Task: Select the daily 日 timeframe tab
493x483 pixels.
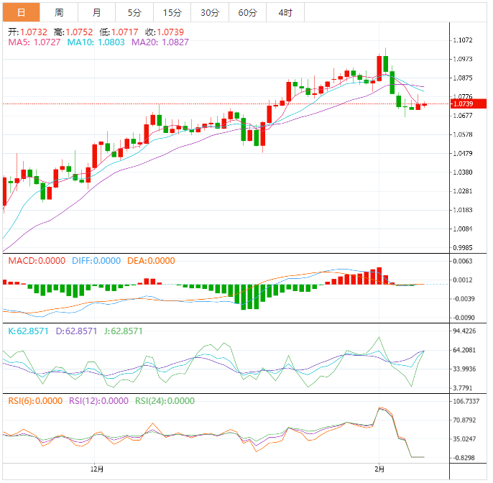Action: pos(21,13)
